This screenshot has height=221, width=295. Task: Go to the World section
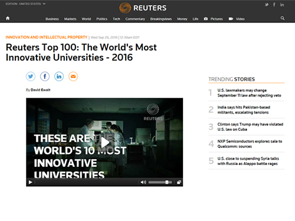86,19
